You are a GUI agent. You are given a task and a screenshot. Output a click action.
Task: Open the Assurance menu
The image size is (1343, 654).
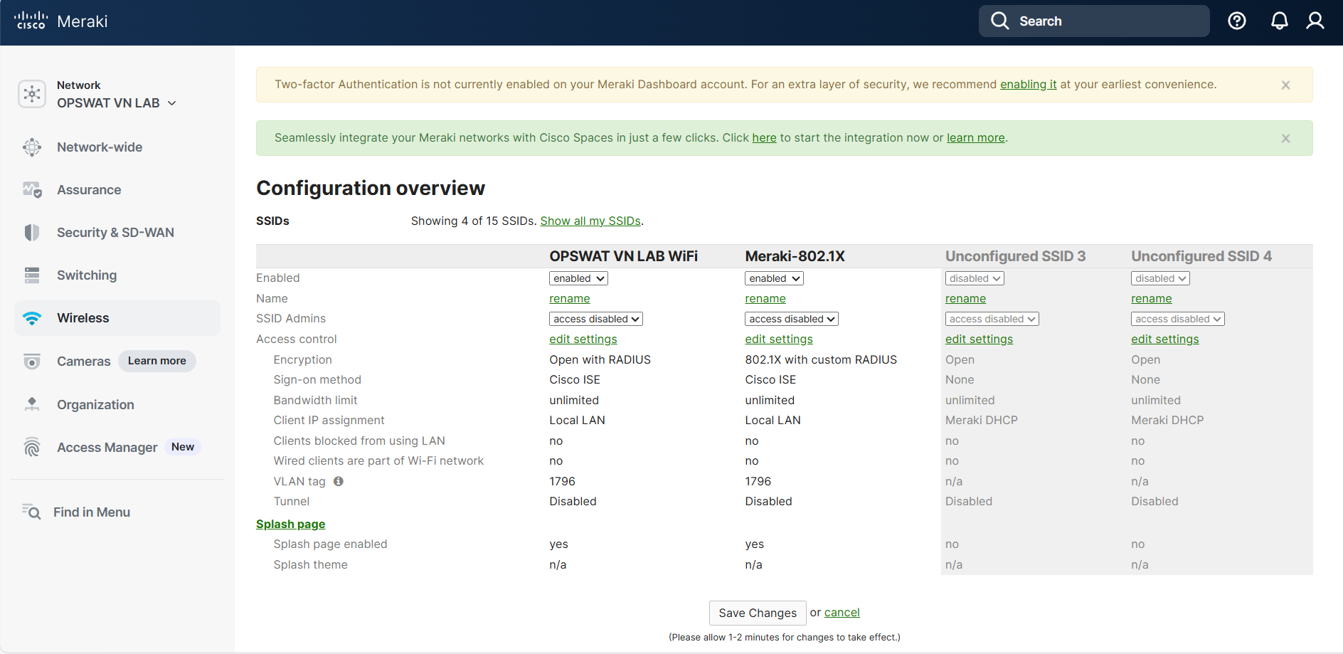[89, 190]
